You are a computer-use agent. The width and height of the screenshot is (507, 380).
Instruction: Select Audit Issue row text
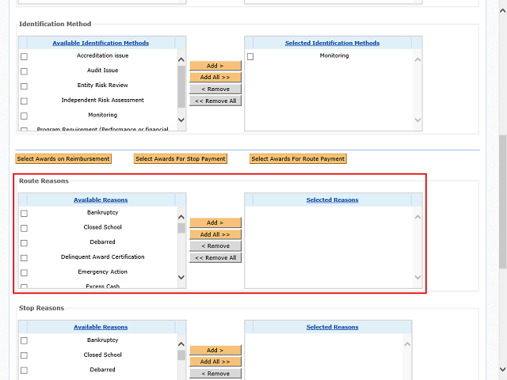[x=102, y=70]
